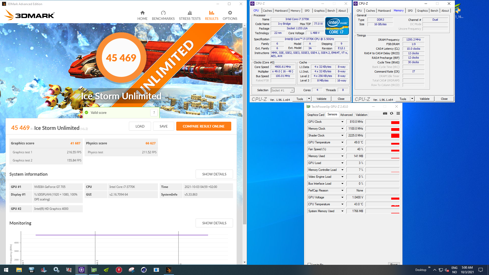Select the Results chart icon in 3DMark
This screenshot has width=489, height=275.
(211, 13)
